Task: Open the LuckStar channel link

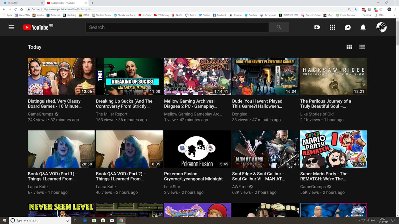Action: click(172, 187)
